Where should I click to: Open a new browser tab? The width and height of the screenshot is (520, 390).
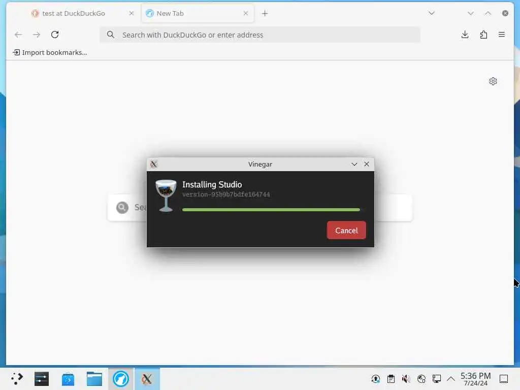point(265,13)
